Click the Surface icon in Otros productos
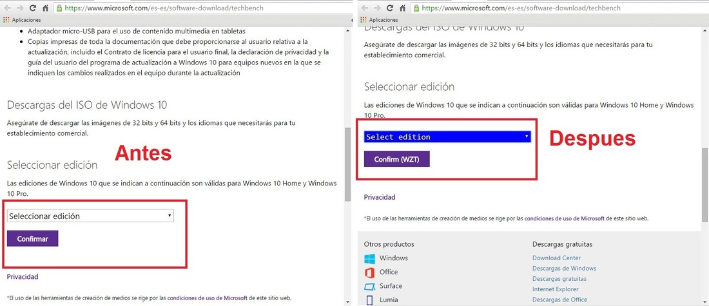 coord(369,286)
